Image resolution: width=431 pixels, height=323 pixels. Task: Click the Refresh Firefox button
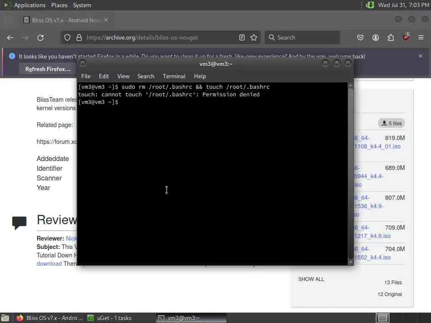click(x=48, y=69)
